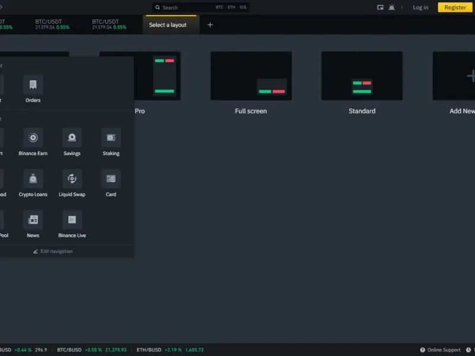
Task: Click the Register button
Action: [455, 7]
